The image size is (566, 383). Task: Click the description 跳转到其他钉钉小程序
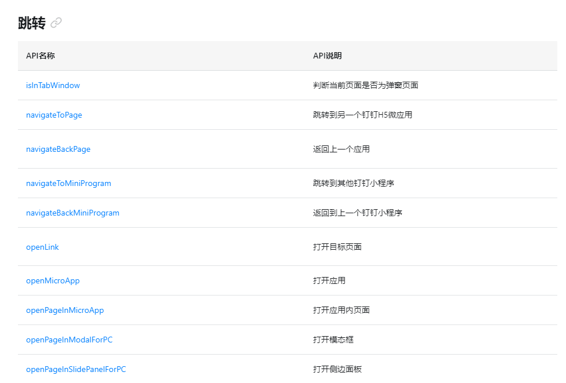tap(354, 183)
